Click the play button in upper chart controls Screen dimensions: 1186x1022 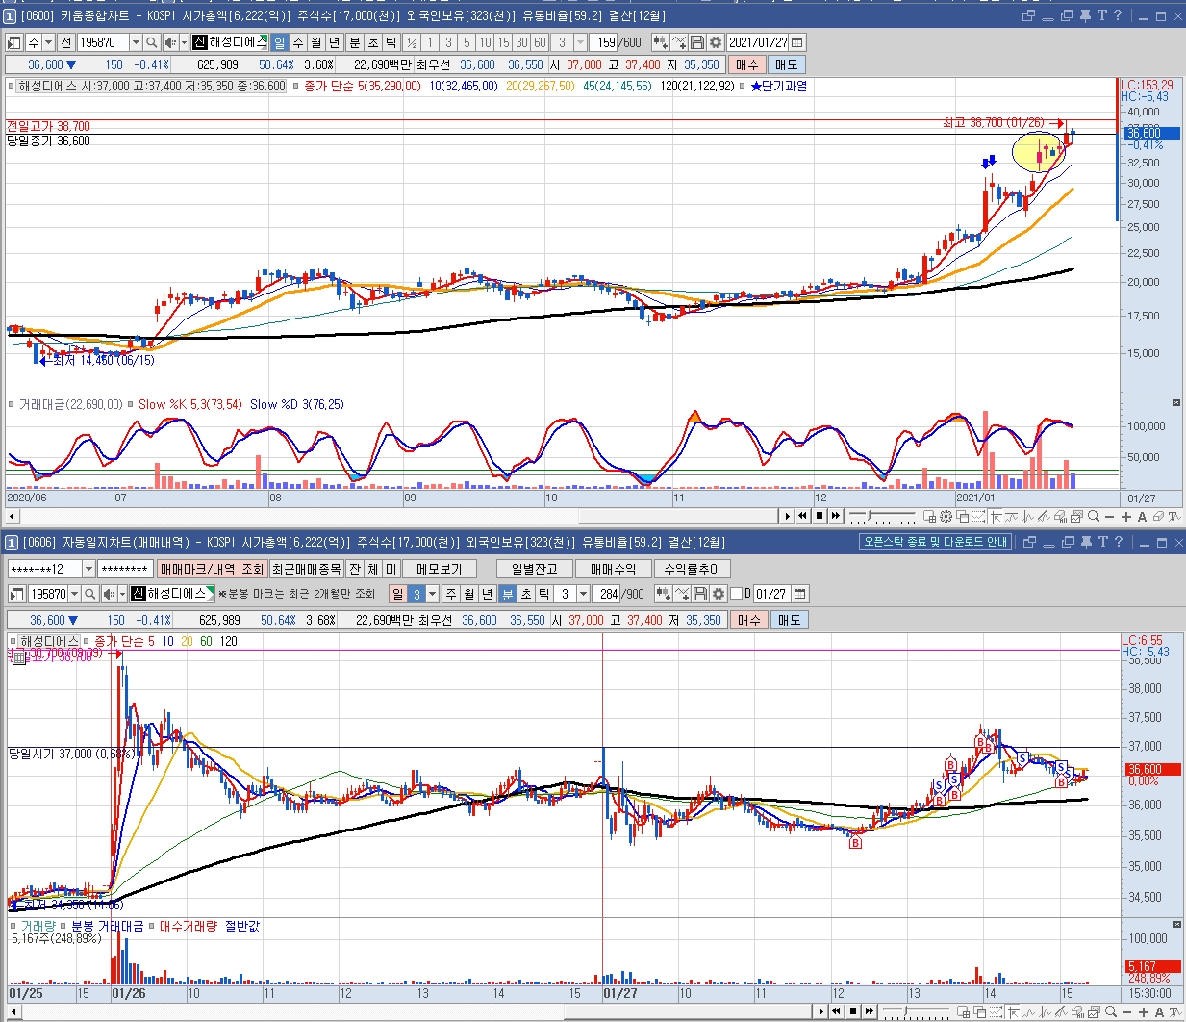[787, 516]
